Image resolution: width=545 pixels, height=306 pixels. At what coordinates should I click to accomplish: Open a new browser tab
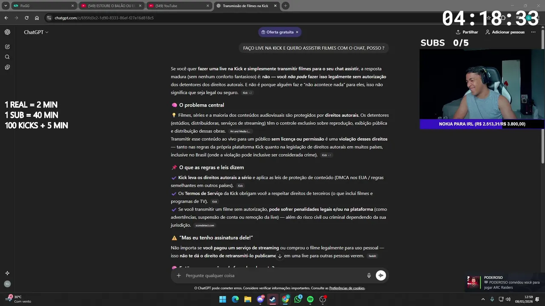[286, 6]
